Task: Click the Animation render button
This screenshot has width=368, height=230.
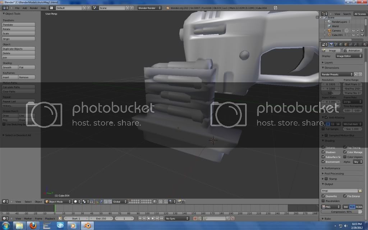Action: pos(353,51)
